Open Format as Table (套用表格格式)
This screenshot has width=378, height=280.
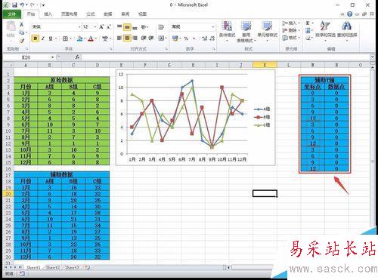point(246,31)
